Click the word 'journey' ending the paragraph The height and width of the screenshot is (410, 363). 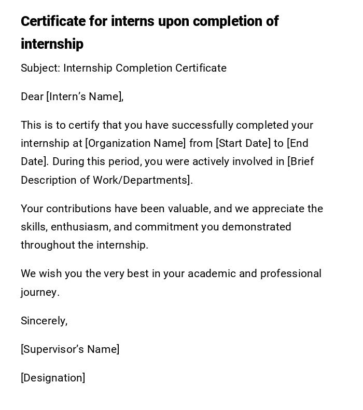(x=39, y=292)
